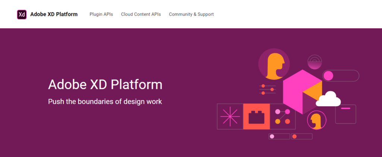Screen dimensions: 382x157
Task: Click the concentric rings signal icon
Action: tap(315, 62)
